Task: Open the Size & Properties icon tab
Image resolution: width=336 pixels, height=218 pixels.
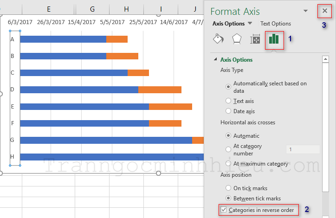Action: coord(255,40)
